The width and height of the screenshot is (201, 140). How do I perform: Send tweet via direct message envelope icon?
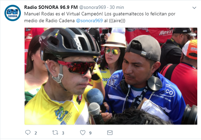(110, 133)
